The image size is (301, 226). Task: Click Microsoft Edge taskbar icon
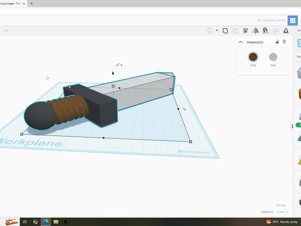point(46,222)
